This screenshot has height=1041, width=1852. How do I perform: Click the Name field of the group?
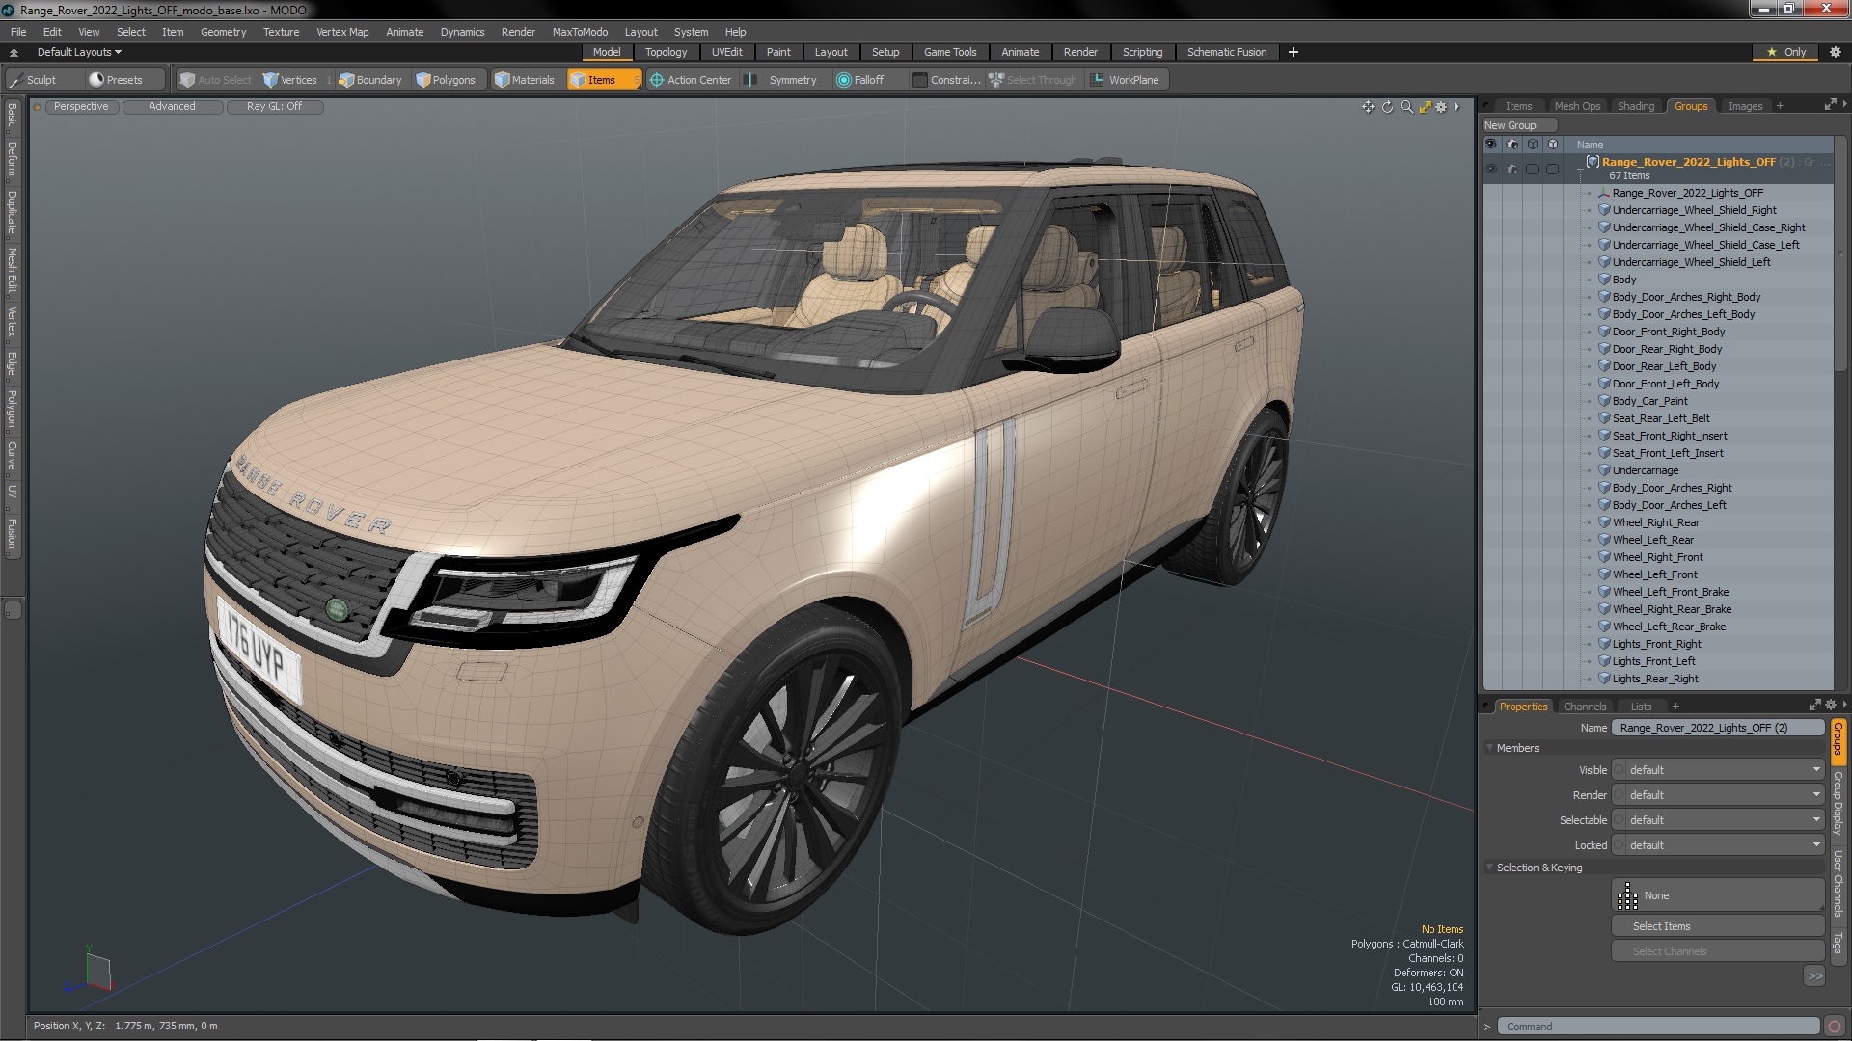point(1717,728)
